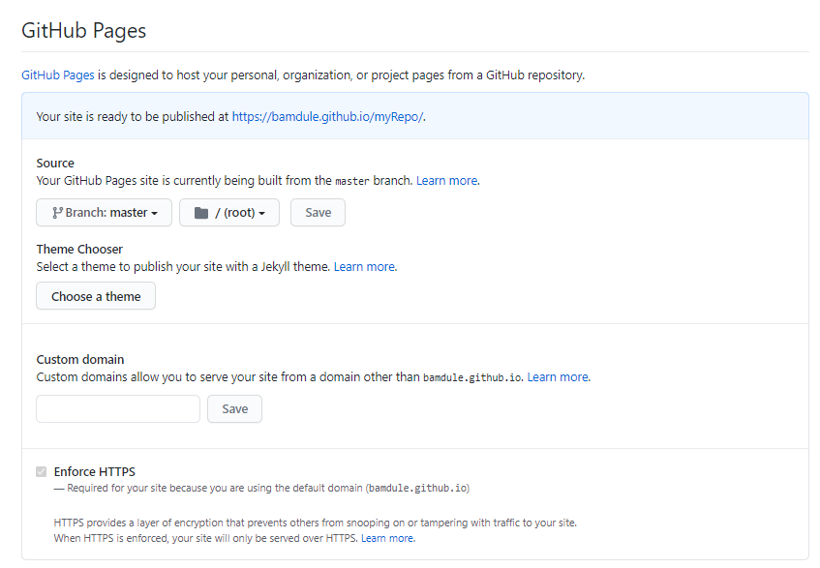Screen dimensions: 820x568
Task: Click Learn more link in Source section
Action: (x=447, y=181)
